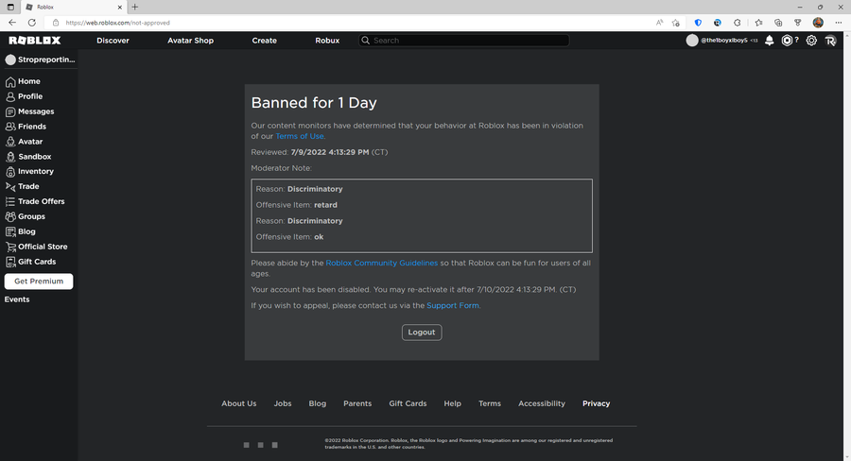Open Official Store from the sidebar
851x461 pixels.
[x=36, y=247]
